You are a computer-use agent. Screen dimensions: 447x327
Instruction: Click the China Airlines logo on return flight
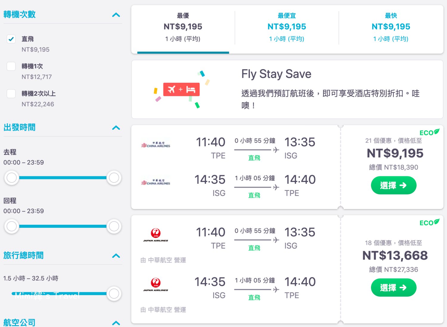(156, 182)
